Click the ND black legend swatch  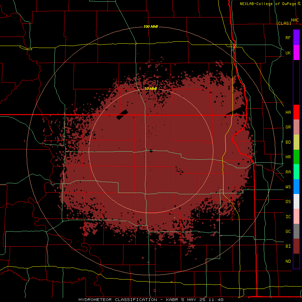pos(296,261)
